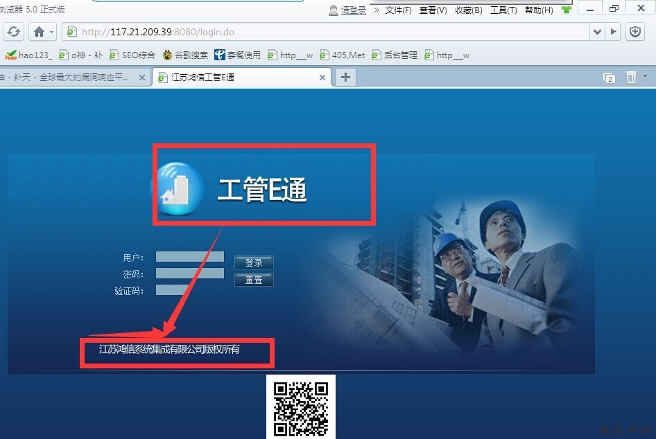Go to the home page icon

[39, 32]
